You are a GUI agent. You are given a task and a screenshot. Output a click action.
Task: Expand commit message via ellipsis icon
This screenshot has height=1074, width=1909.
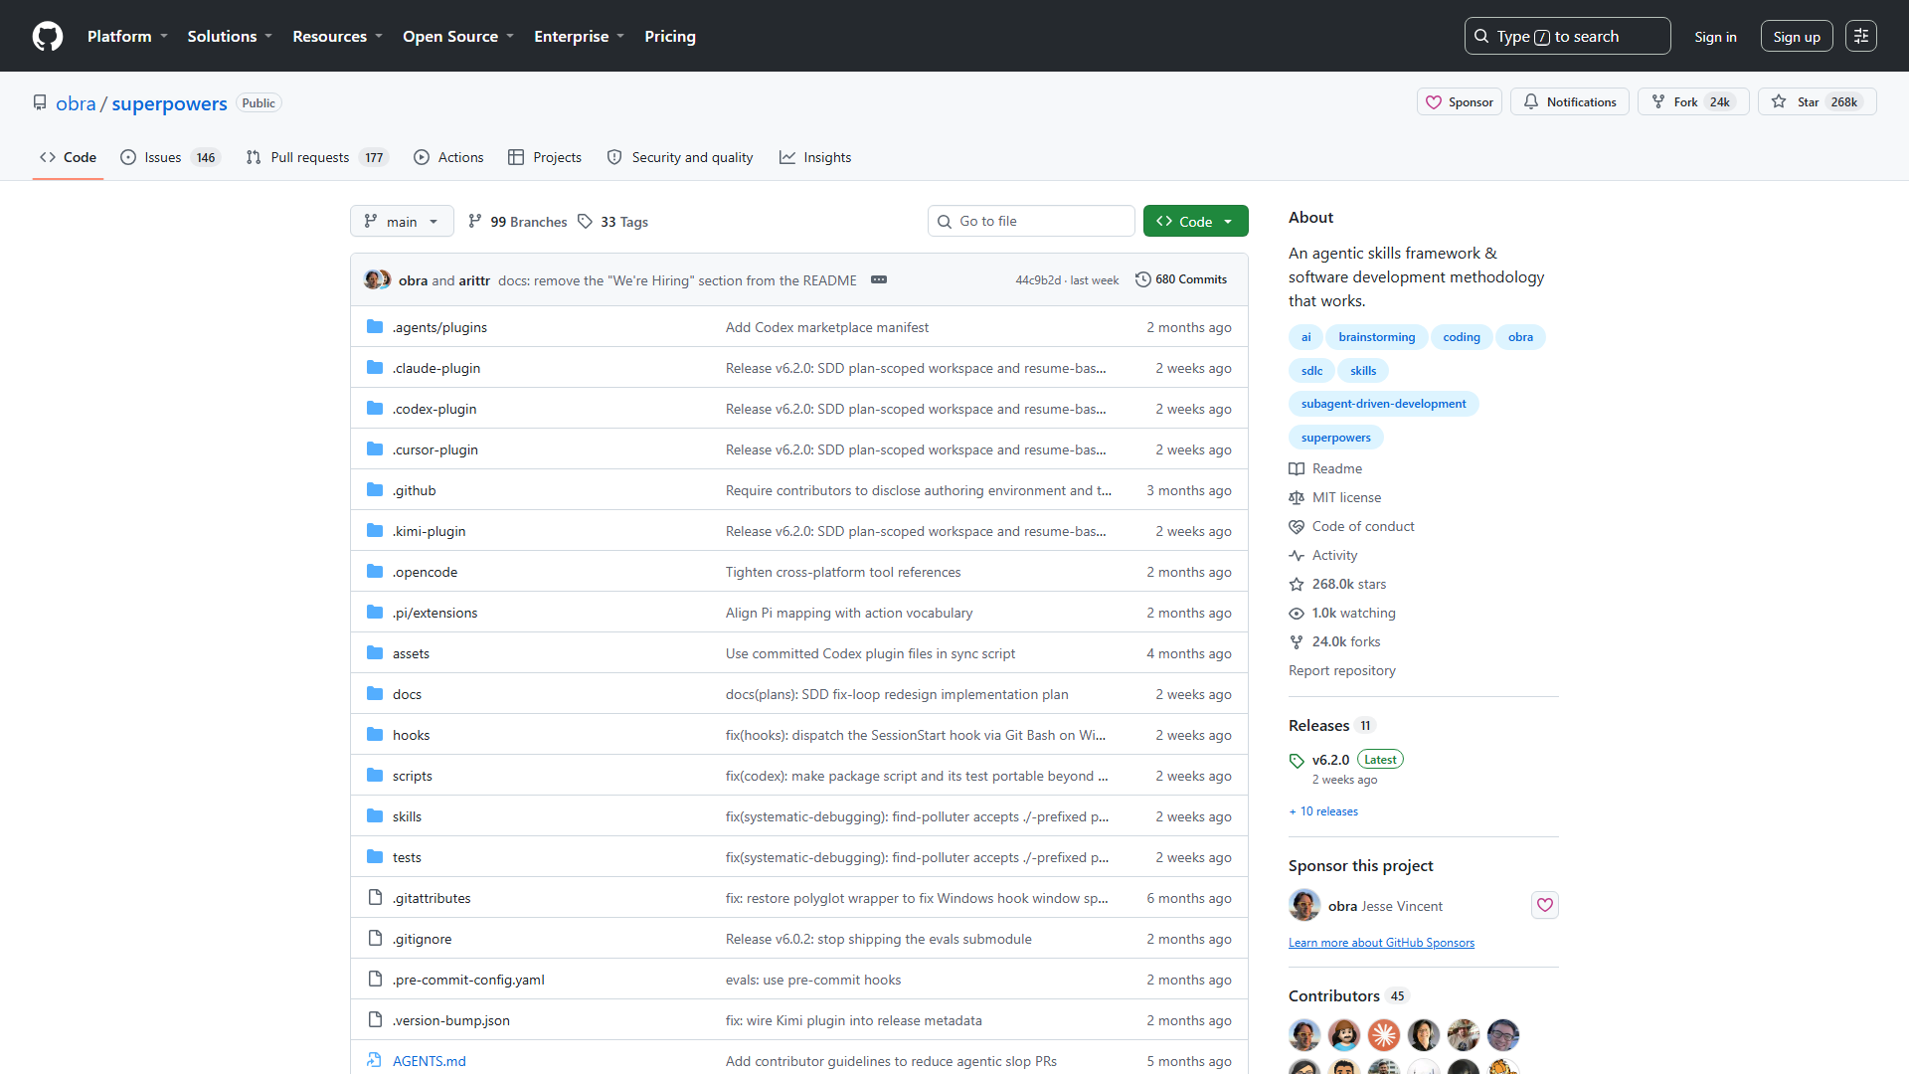(x=879, y=279)
